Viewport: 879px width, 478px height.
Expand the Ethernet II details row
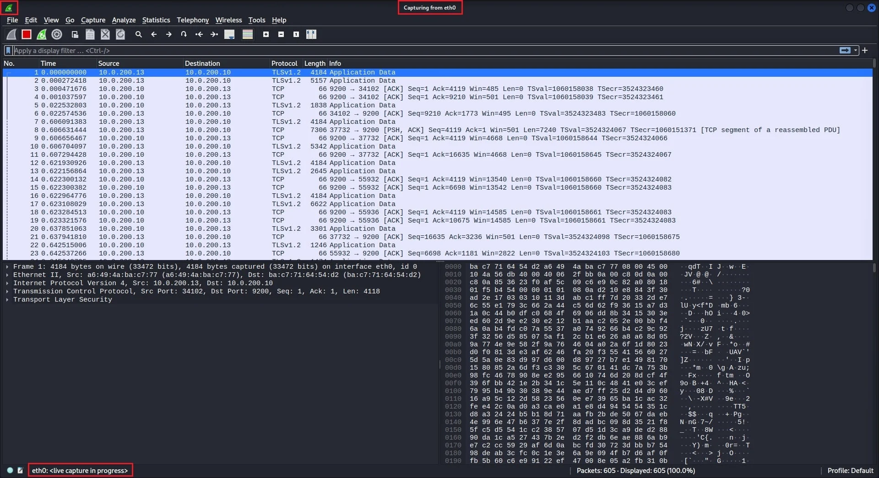pos(7,275)
